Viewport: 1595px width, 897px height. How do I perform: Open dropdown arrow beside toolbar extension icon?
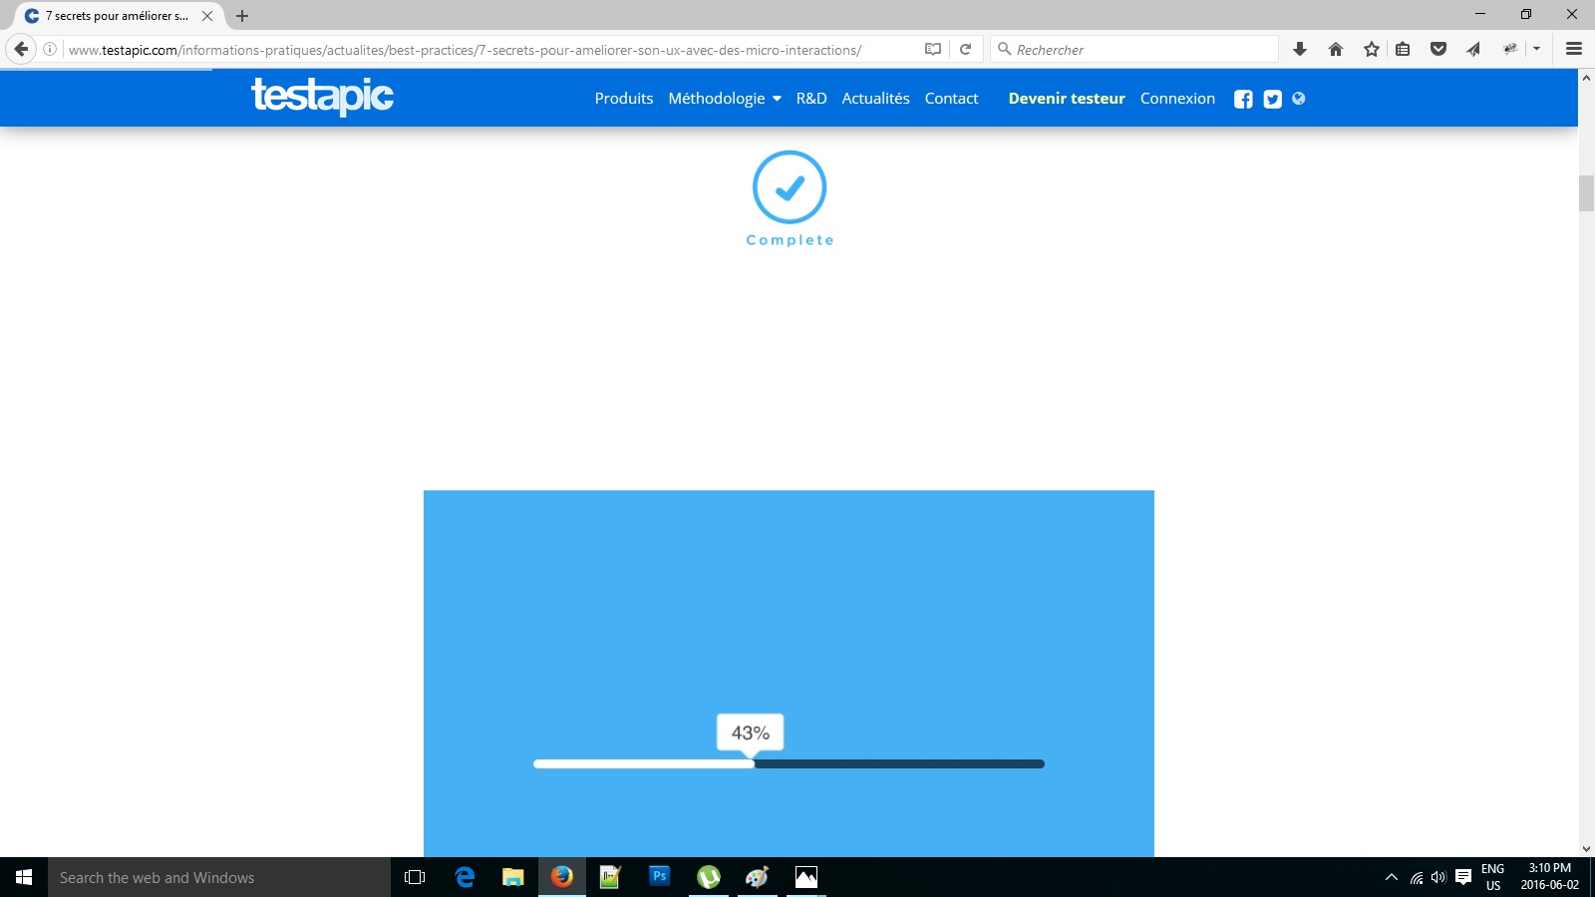coord(1536,49)
